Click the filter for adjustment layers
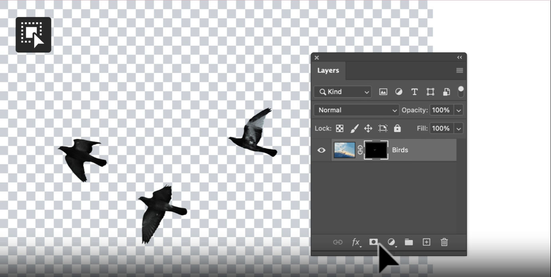This screenshot has height=277, width=551. (399, 92)
